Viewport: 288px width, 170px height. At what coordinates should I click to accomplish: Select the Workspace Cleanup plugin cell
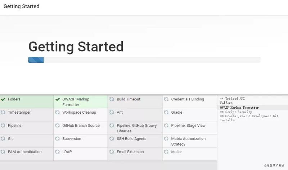tap(79, 113)
